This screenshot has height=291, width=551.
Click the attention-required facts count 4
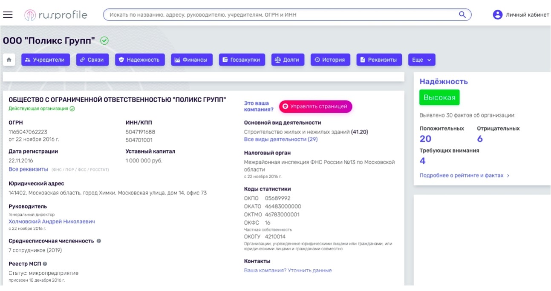[x=422, y=161]
